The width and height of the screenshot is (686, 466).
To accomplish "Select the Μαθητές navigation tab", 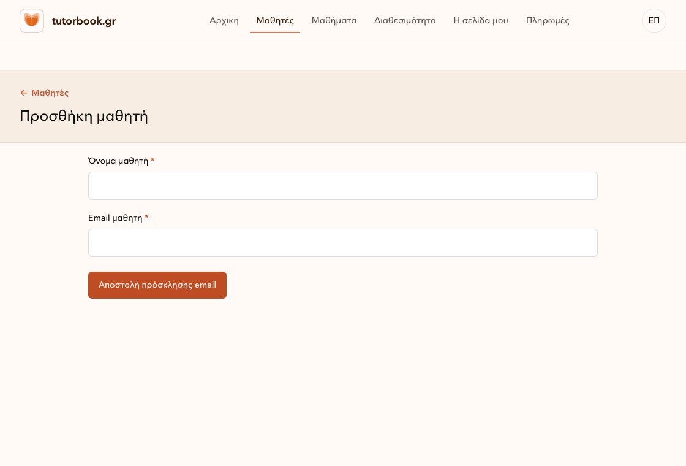I will point(275,21).
